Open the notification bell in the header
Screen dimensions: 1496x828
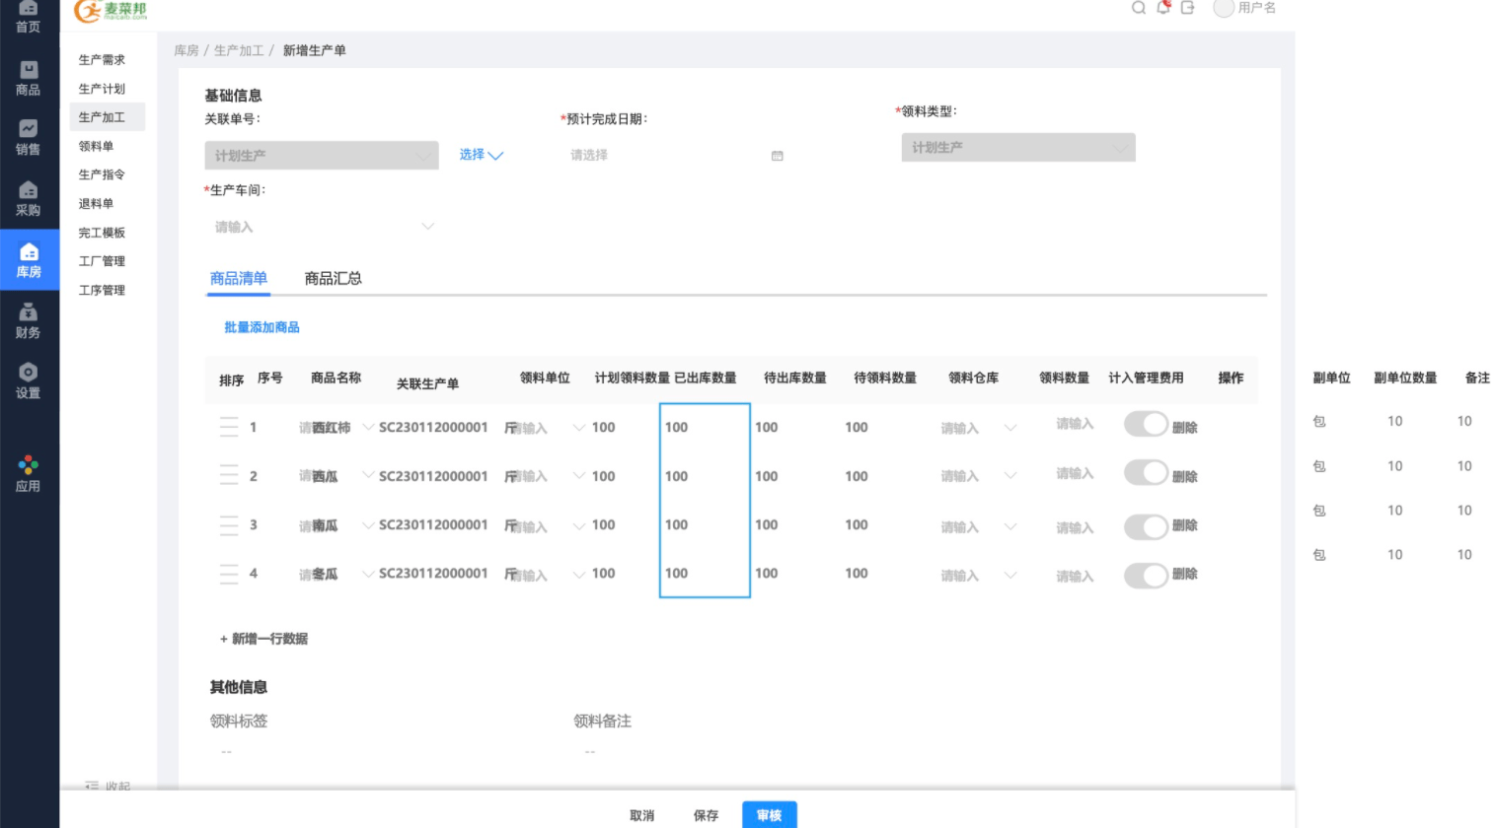[x=1163, y=8]
